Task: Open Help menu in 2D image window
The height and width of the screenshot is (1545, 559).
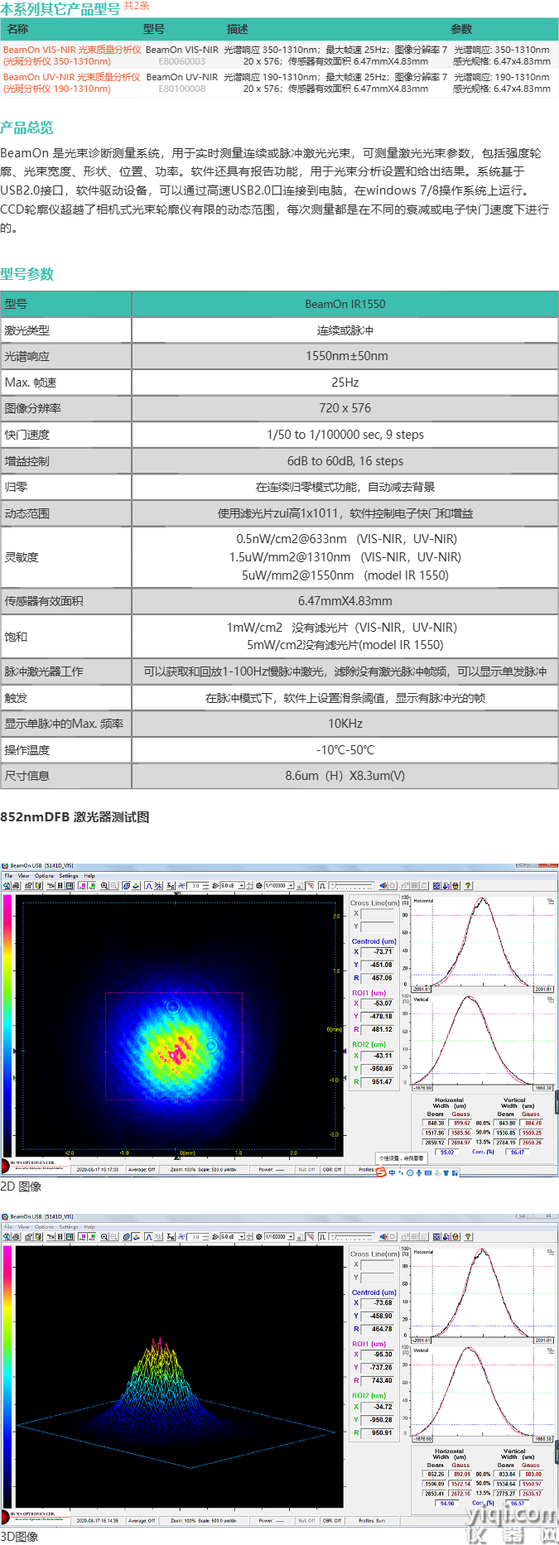Action: 89,875
